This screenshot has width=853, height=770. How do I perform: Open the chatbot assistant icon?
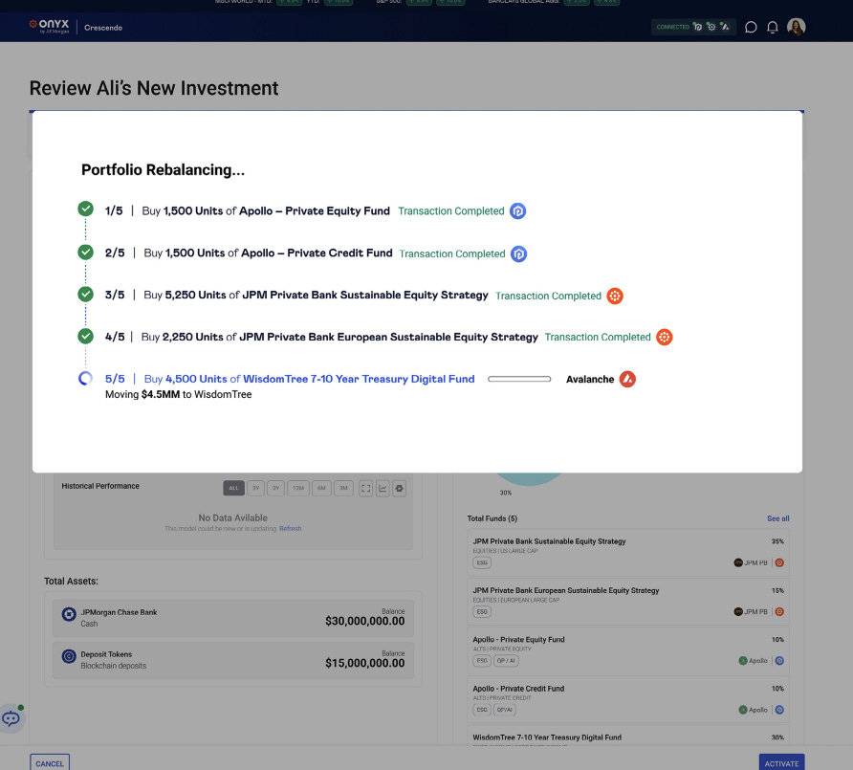coord(11,719)
